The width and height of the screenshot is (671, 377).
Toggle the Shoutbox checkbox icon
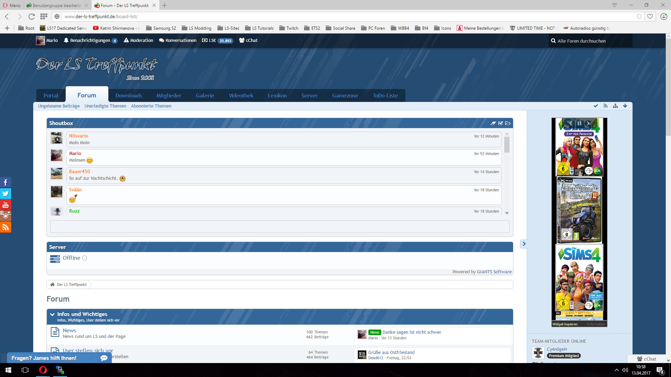pos(500,123)
